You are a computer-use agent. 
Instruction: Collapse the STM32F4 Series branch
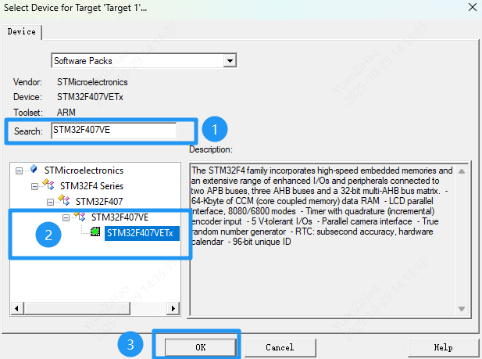34,185
